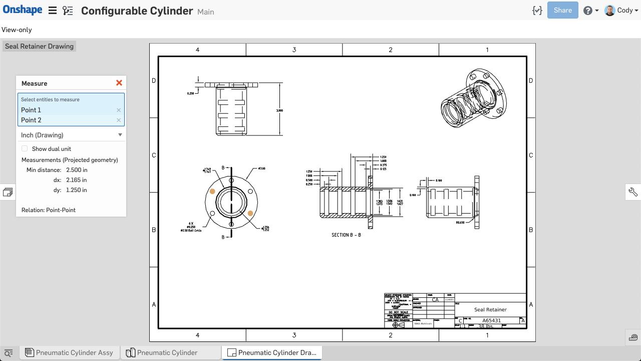
Task: Enable the Show dual unit checkbox
Action: [25, 148]
